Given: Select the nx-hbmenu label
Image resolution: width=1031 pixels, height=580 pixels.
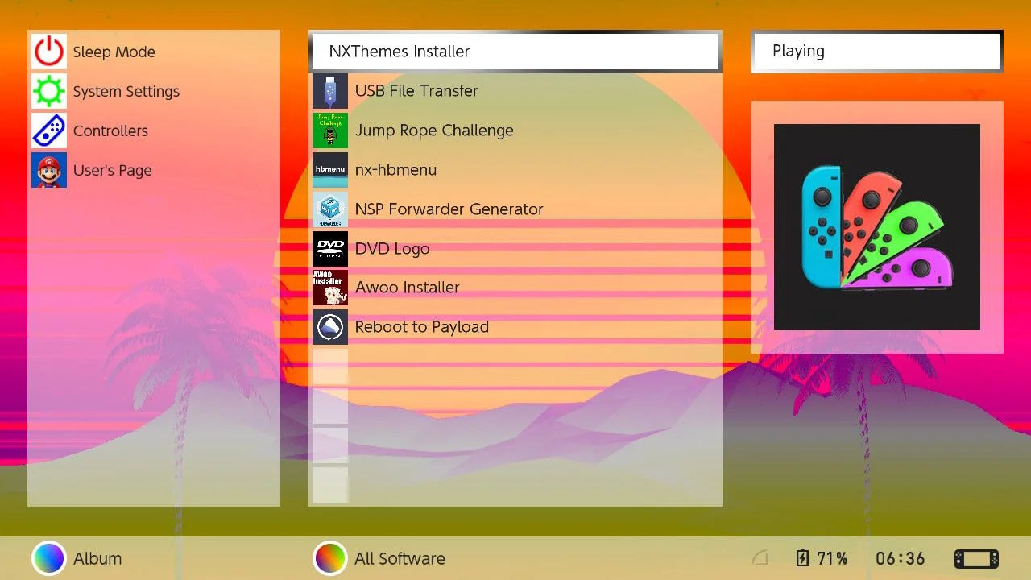Looking at the screenshot, I should [395, 170].
